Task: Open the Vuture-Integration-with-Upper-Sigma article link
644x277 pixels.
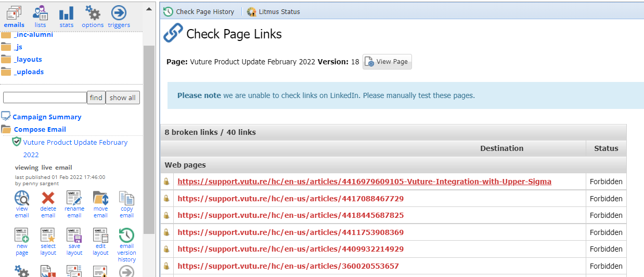Action: [x=364, y=182]
